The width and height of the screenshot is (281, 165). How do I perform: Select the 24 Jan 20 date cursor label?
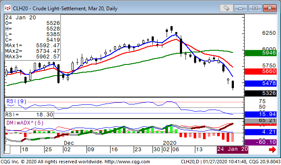(233, 150)
